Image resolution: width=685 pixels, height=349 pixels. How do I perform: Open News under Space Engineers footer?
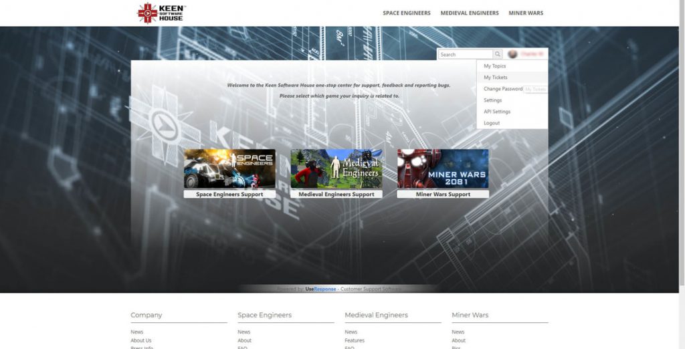tap(243, 332)
